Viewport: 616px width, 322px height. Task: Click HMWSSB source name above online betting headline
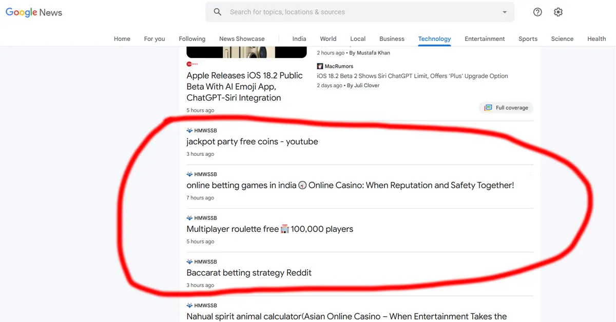pos(205,174)
